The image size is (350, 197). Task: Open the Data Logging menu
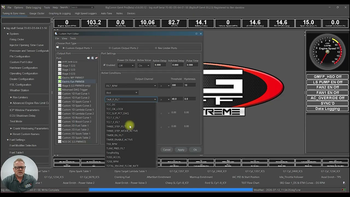coord(33,7)
